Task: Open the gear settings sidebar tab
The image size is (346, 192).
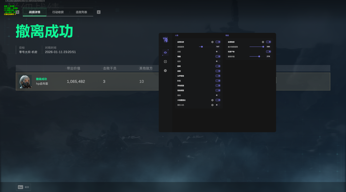Action: tap(165, 71)
